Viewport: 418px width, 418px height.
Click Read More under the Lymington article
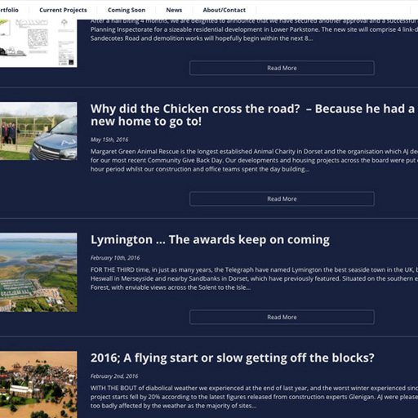pyautogui.click(x=282, y=317)
